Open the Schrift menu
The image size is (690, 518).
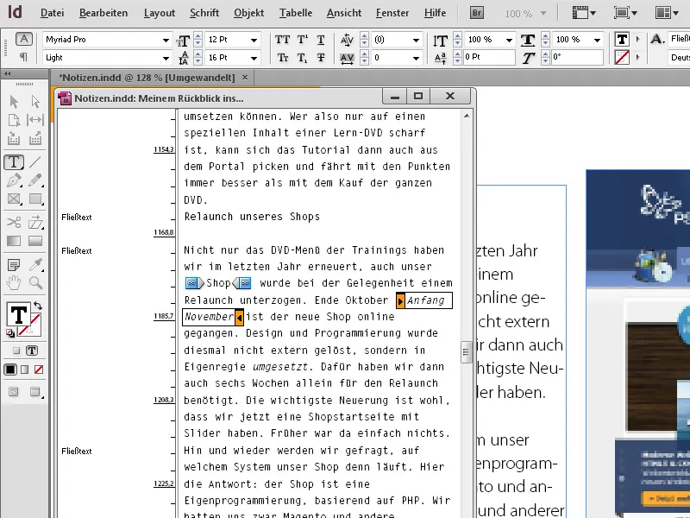tap(204, 13)
